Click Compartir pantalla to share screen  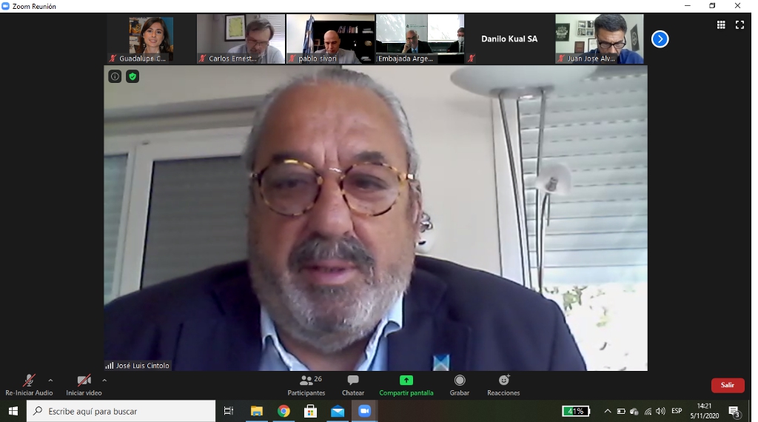[x=406, y=384]
